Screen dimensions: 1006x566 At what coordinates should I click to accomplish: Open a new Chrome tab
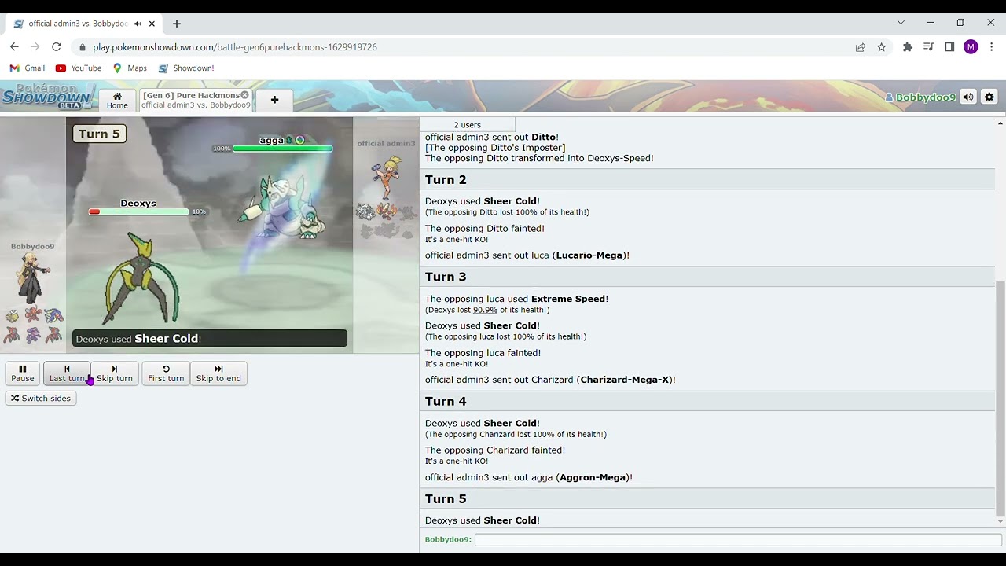click(177, 24)
